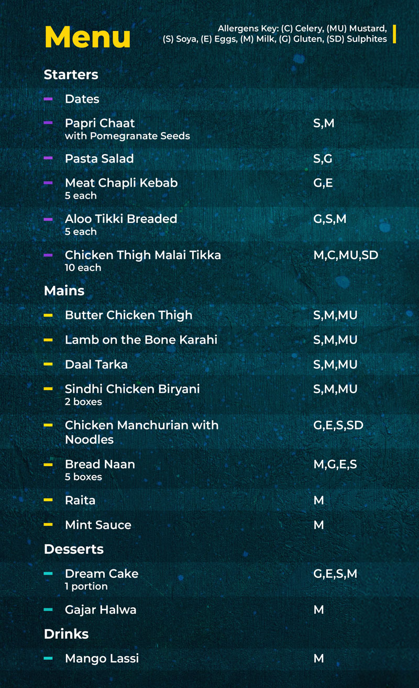This screenshot has width=419, height=688.
Task: Click the purple dash beside Dates
Action: pos(48,99)
